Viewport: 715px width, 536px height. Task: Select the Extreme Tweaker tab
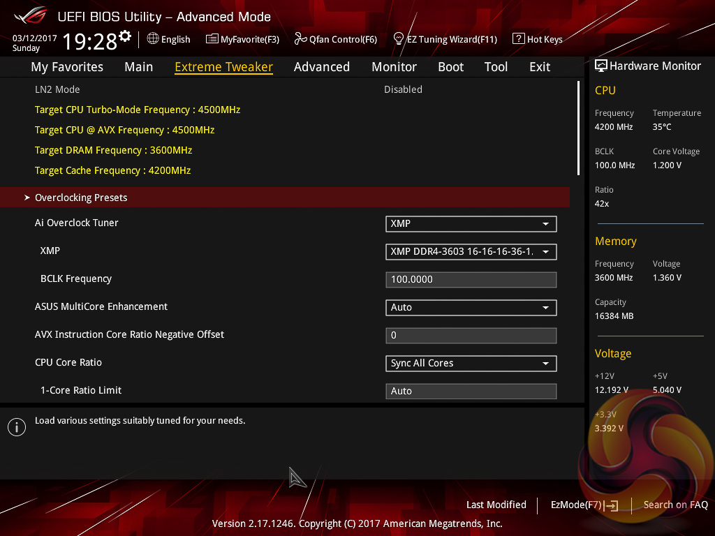[224, 67]
